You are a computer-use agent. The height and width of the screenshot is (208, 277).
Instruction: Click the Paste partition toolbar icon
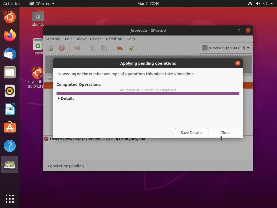(x=104, y=48)
